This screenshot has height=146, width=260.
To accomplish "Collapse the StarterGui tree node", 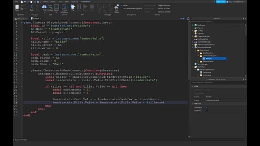I will click(193, 67).
